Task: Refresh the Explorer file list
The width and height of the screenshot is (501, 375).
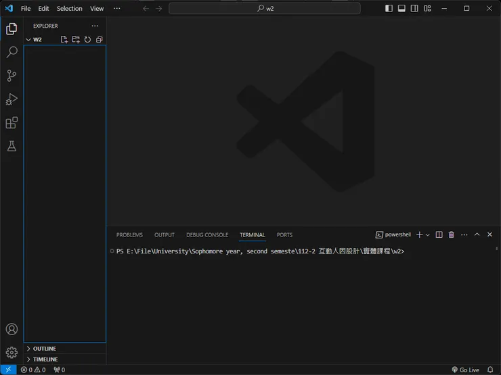Action: [x=87, y=40]
